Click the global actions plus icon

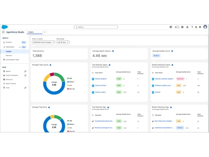tap(182, 27)
